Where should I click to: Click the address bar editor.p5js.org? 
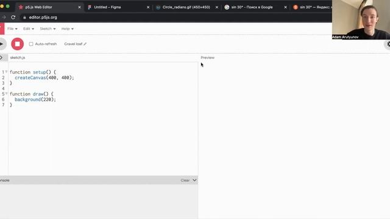[x=43, y=18]
